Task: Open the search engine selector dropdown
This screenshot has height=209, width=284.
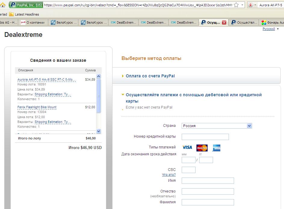Action: [x=255, y=5]
